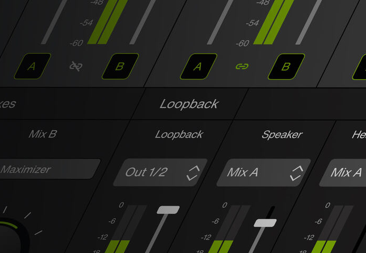Click the partially visible button at right edge
The width and height of the screenshot is (366, 253).
[360, 67]
